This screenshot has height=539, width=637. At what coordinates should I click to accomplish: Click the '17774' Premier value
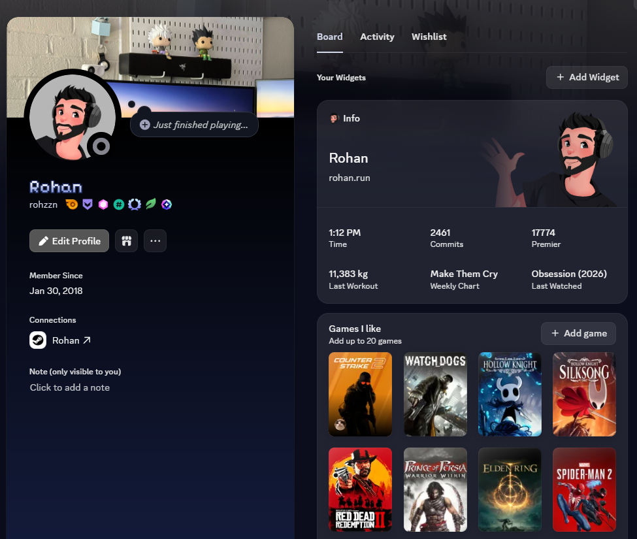(x=543, y=233)
